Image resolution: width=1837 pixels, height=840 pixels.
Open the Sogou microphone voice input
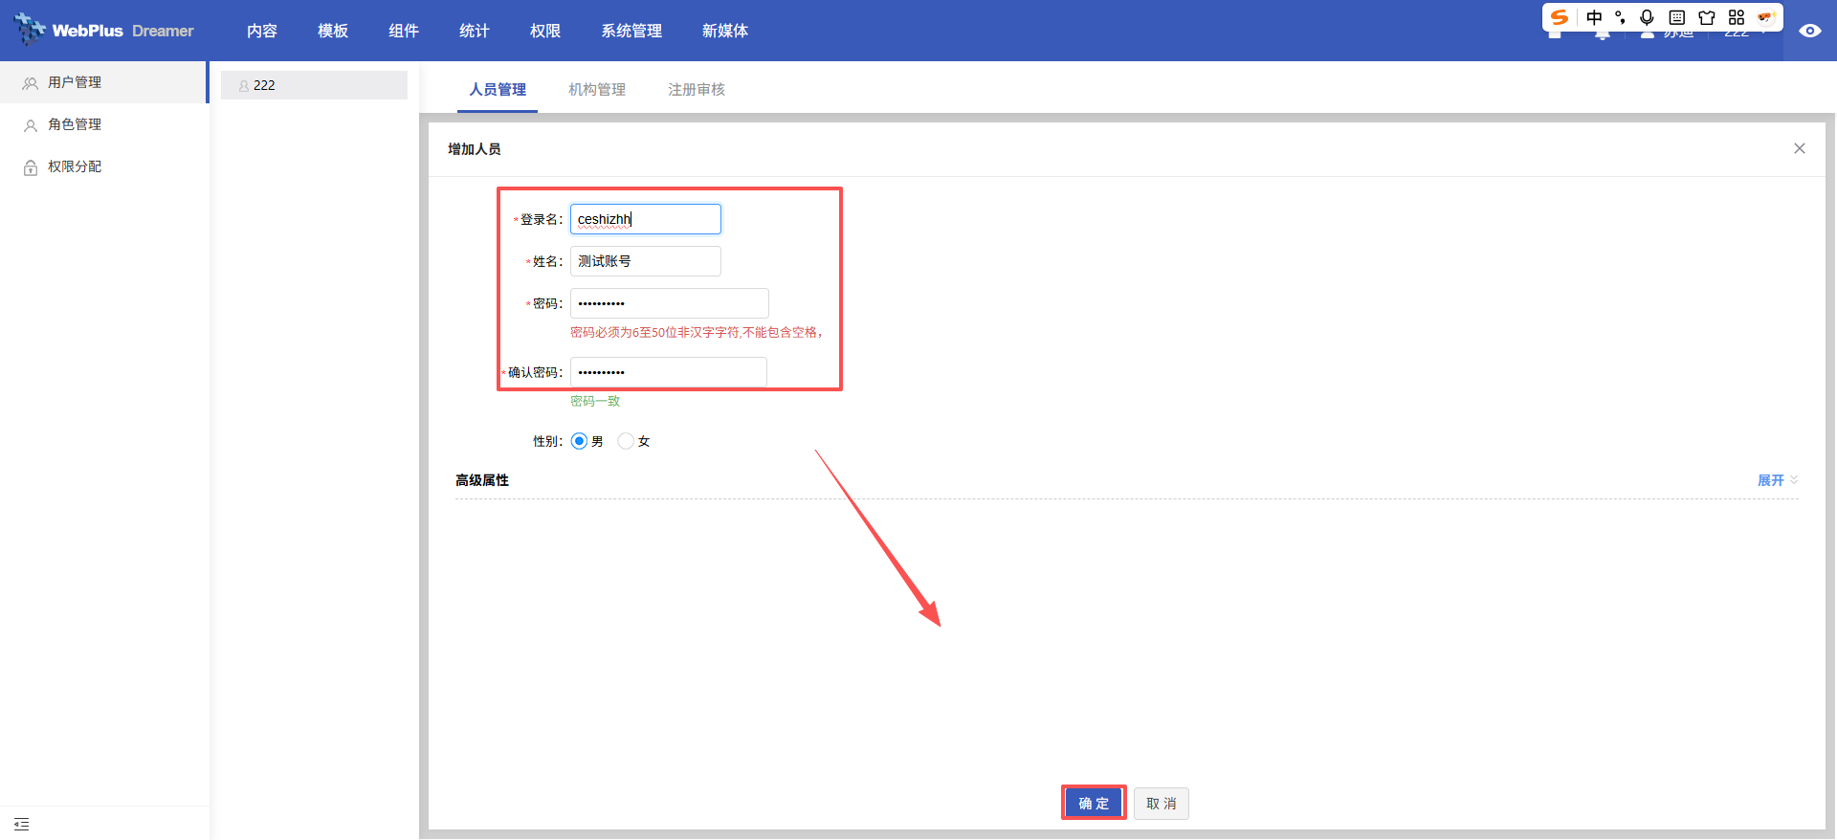pyautogui.click(x=1647, y=17)
